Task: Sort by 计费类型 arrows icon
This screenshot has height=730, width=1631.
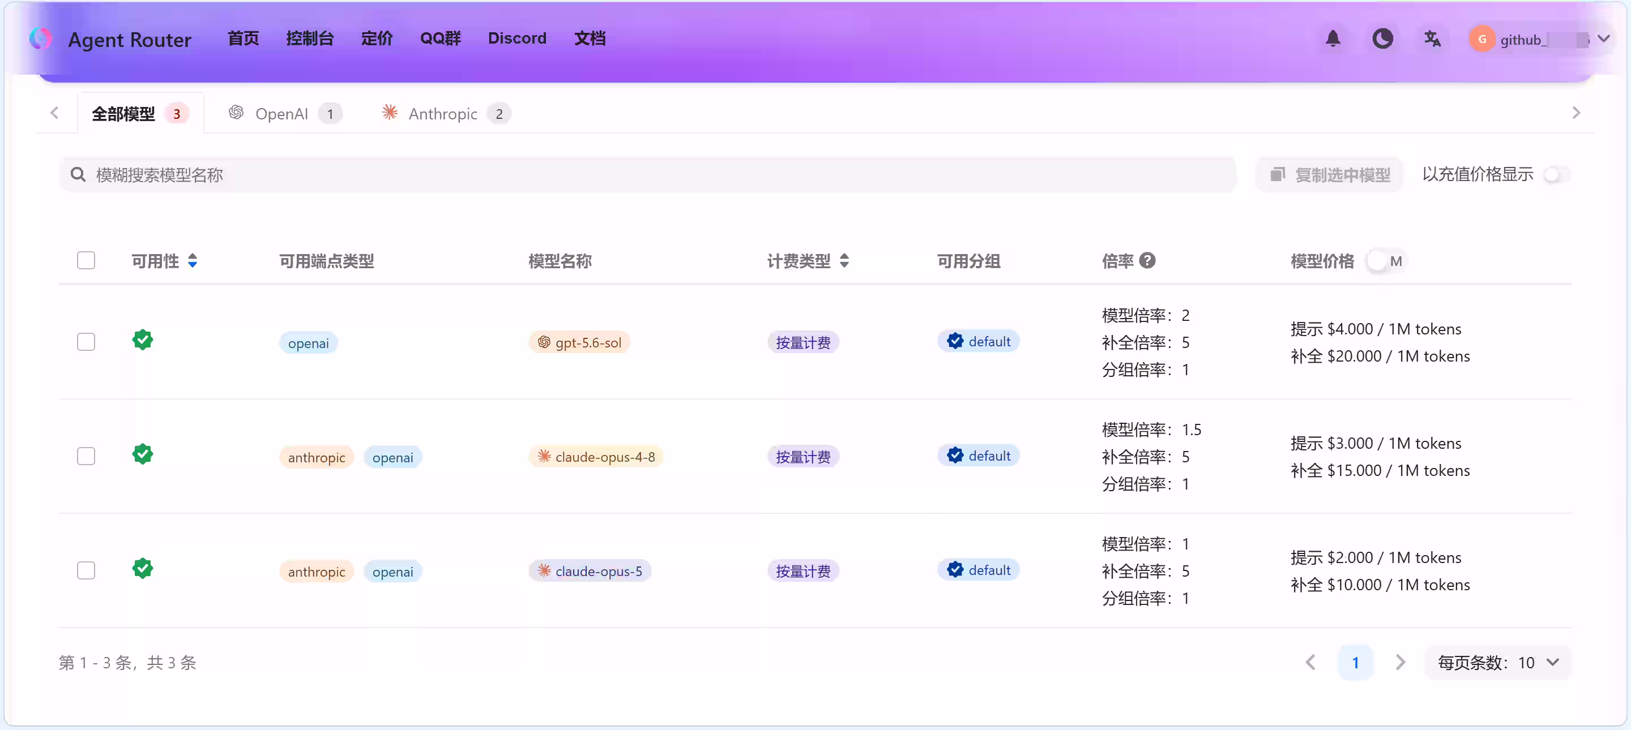Action: coord(844,261)
